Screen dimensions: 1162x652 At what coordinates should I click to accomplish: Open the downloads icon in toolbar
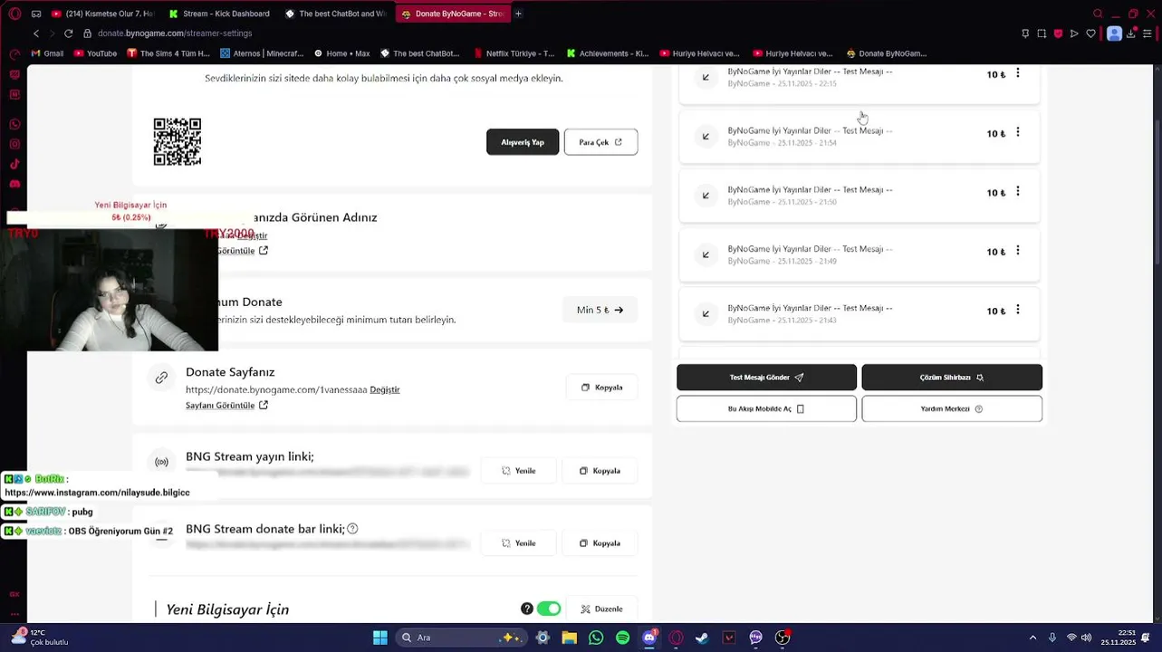(x=1133, y=34)
